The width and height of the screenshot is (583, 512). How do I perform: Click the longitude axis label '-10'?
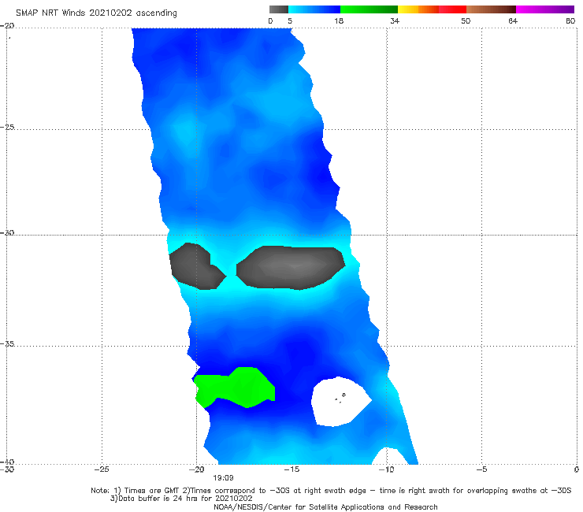click(x=387, y=469)
